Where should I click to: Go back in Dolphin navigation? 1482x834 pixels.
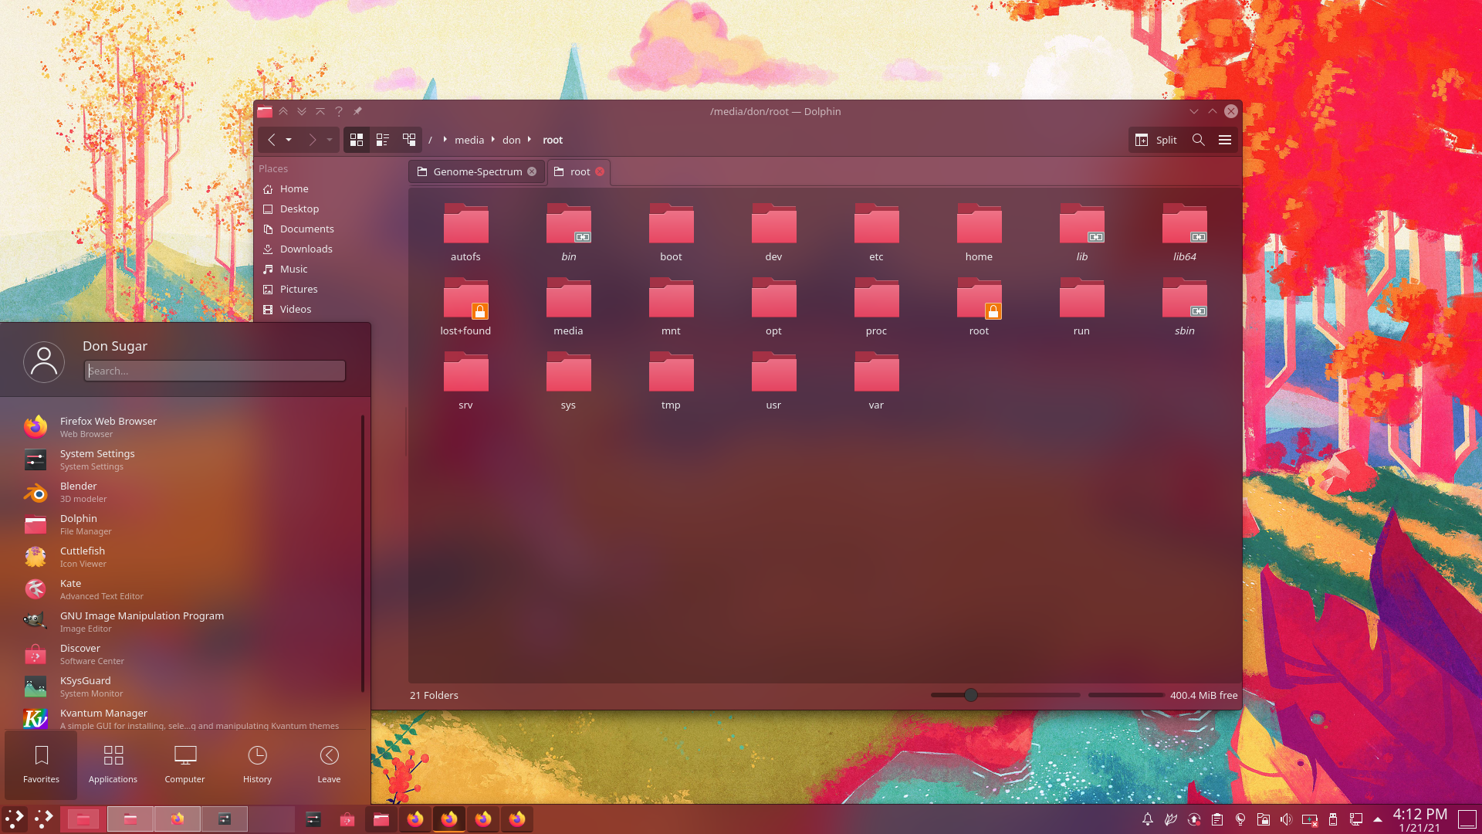coord(271,140)
